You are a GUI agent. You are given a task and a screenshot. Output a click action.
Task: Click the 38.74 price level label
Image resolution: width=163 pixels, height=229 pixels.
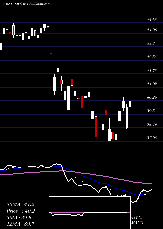pos(152,124)
